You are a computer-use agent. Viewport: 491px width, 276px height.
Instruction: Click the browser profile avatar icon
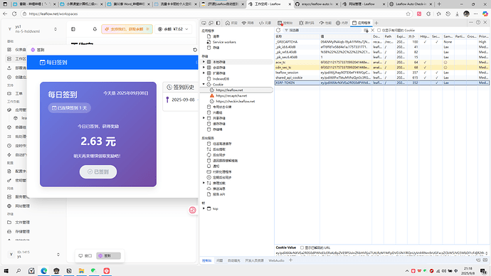click(x=467, y=14)
